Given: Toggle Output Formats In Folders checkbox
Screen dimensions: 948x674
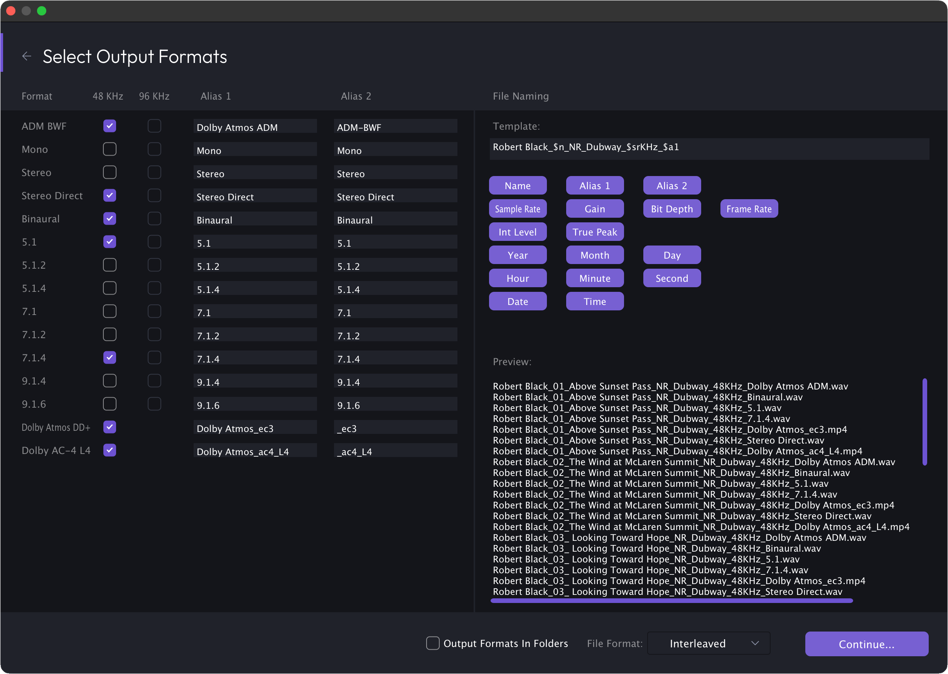Looking at the screenshot, I should pos(432,643).
